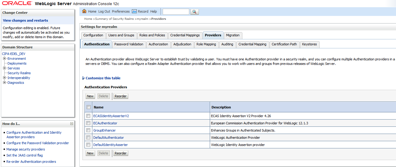The height and width of the screenshot is (167, 396).
Task: Click the Home breadcrumb link
Action: coord(88,19)
